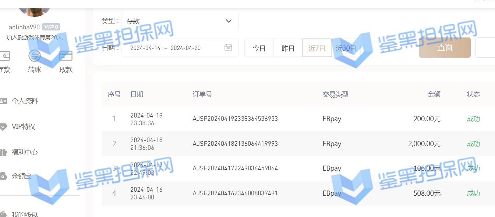
Task: Click the 福利中心 gift icon
Action: (3, 152)
